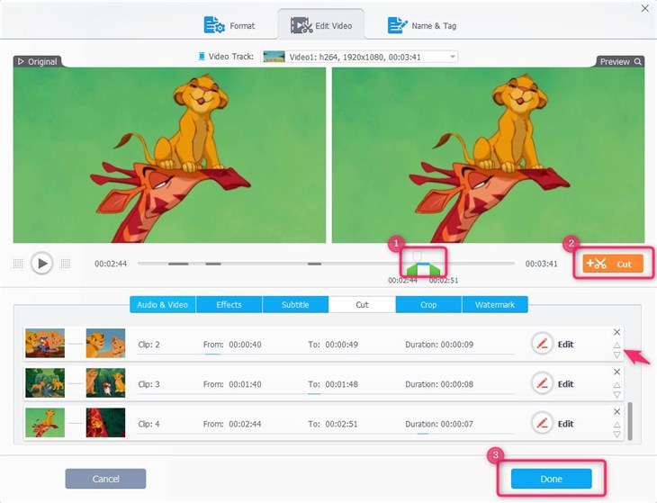Click the Done button
Image resolution: width=657 pixels, height=503 pixels.
(551, 479)
